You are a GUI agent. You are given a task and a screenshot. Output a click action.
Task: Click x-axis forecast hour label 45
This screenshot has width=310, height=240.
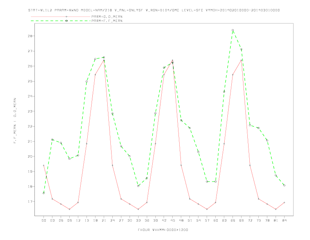point(173,220)
